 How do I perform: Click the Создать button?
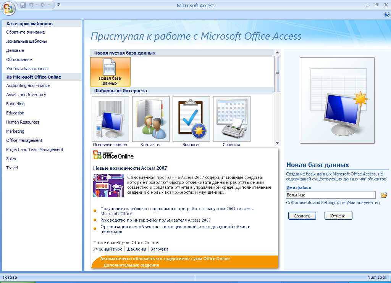pyautogui.click(x=302, y=216)
